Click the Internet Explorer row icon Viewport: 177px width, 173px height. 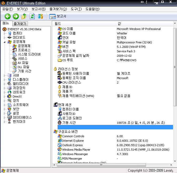pos(60,140)
